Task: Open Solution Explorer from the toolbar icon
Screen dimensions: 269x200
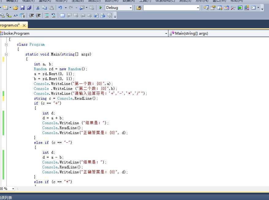Action: (x=206, y=8)
